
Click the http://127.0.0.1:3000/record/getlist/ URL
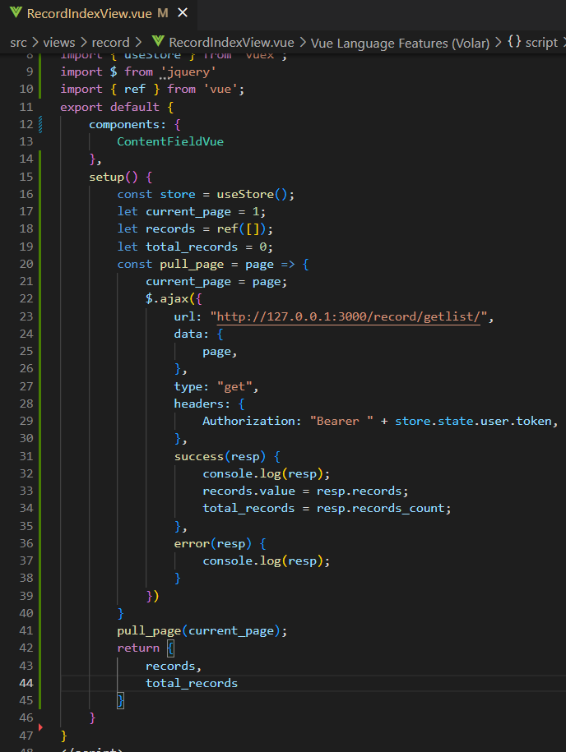point(348,316)
